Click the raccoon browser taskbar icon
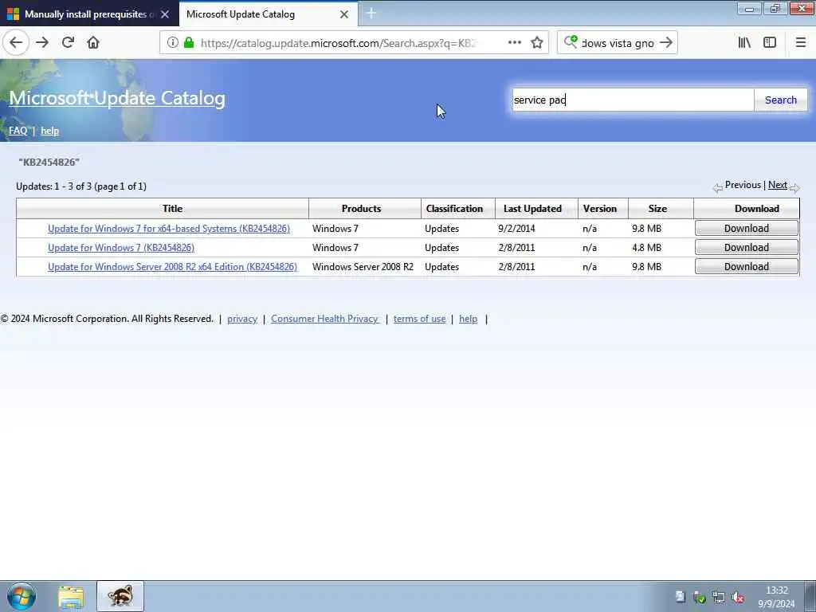This screenshot has height=612, width=816. (120, 596)
